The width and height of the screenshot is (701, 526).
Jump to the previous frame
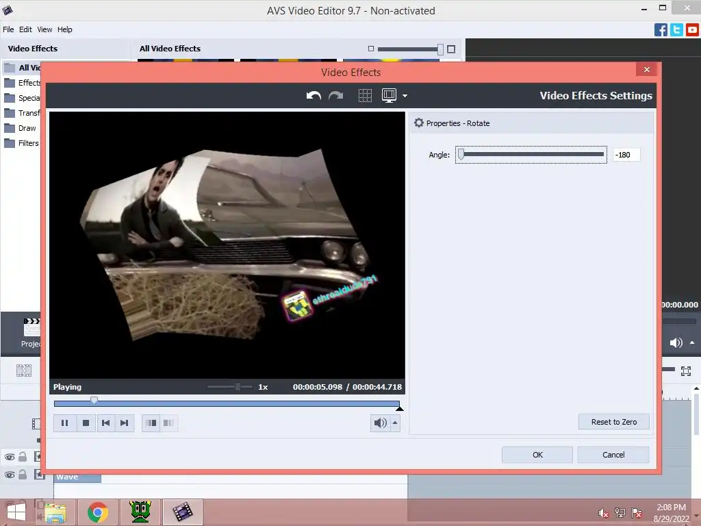click(105, 423)
